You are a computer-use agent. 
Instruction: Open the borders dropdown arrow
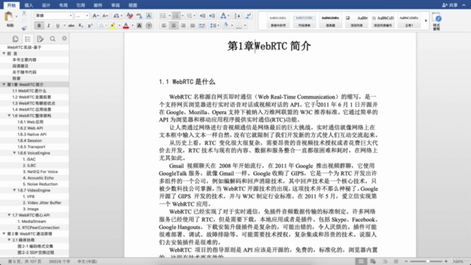pos(245,26)
